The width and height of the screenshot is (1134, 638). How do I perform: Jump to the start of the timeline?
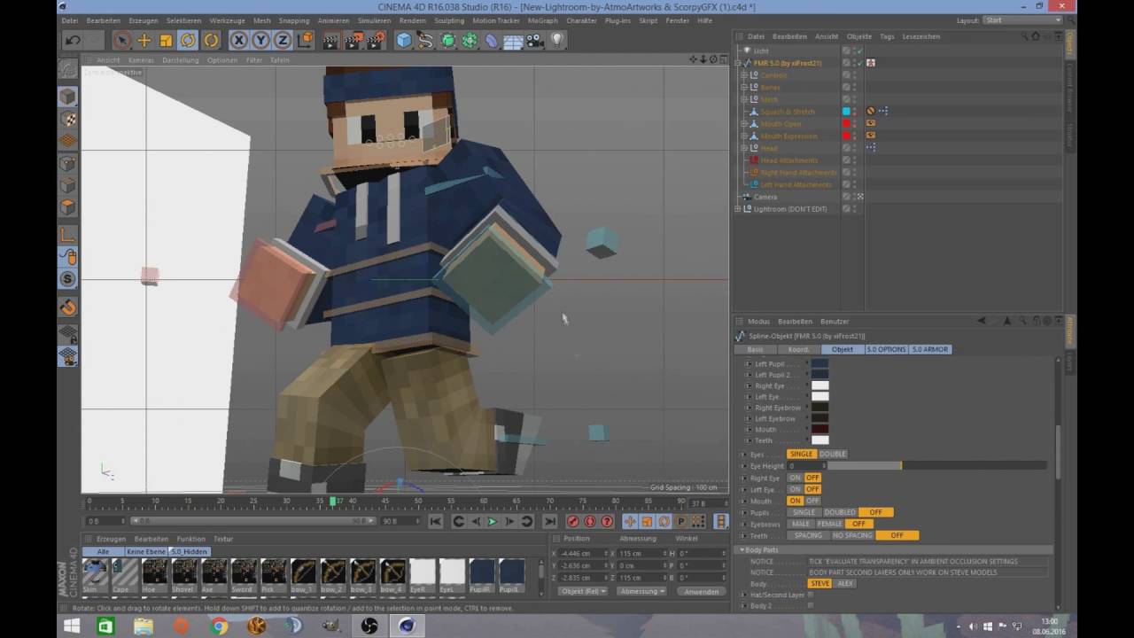(435, 522)
